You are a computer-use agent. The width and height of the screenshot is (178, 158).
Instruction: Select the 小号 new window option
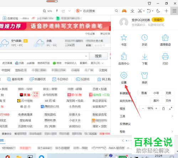click(x=156, y=93)
